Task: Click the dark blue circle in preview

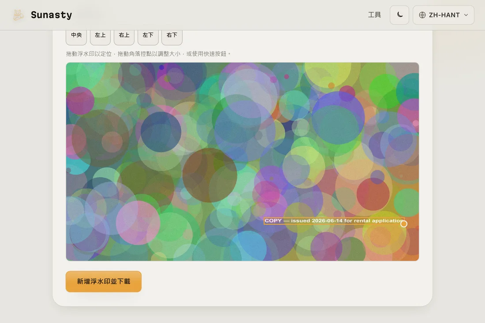Action: [161, 132]
